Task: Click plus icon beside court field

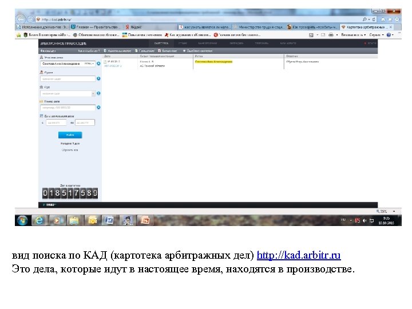Action: (x=98, y=93)
